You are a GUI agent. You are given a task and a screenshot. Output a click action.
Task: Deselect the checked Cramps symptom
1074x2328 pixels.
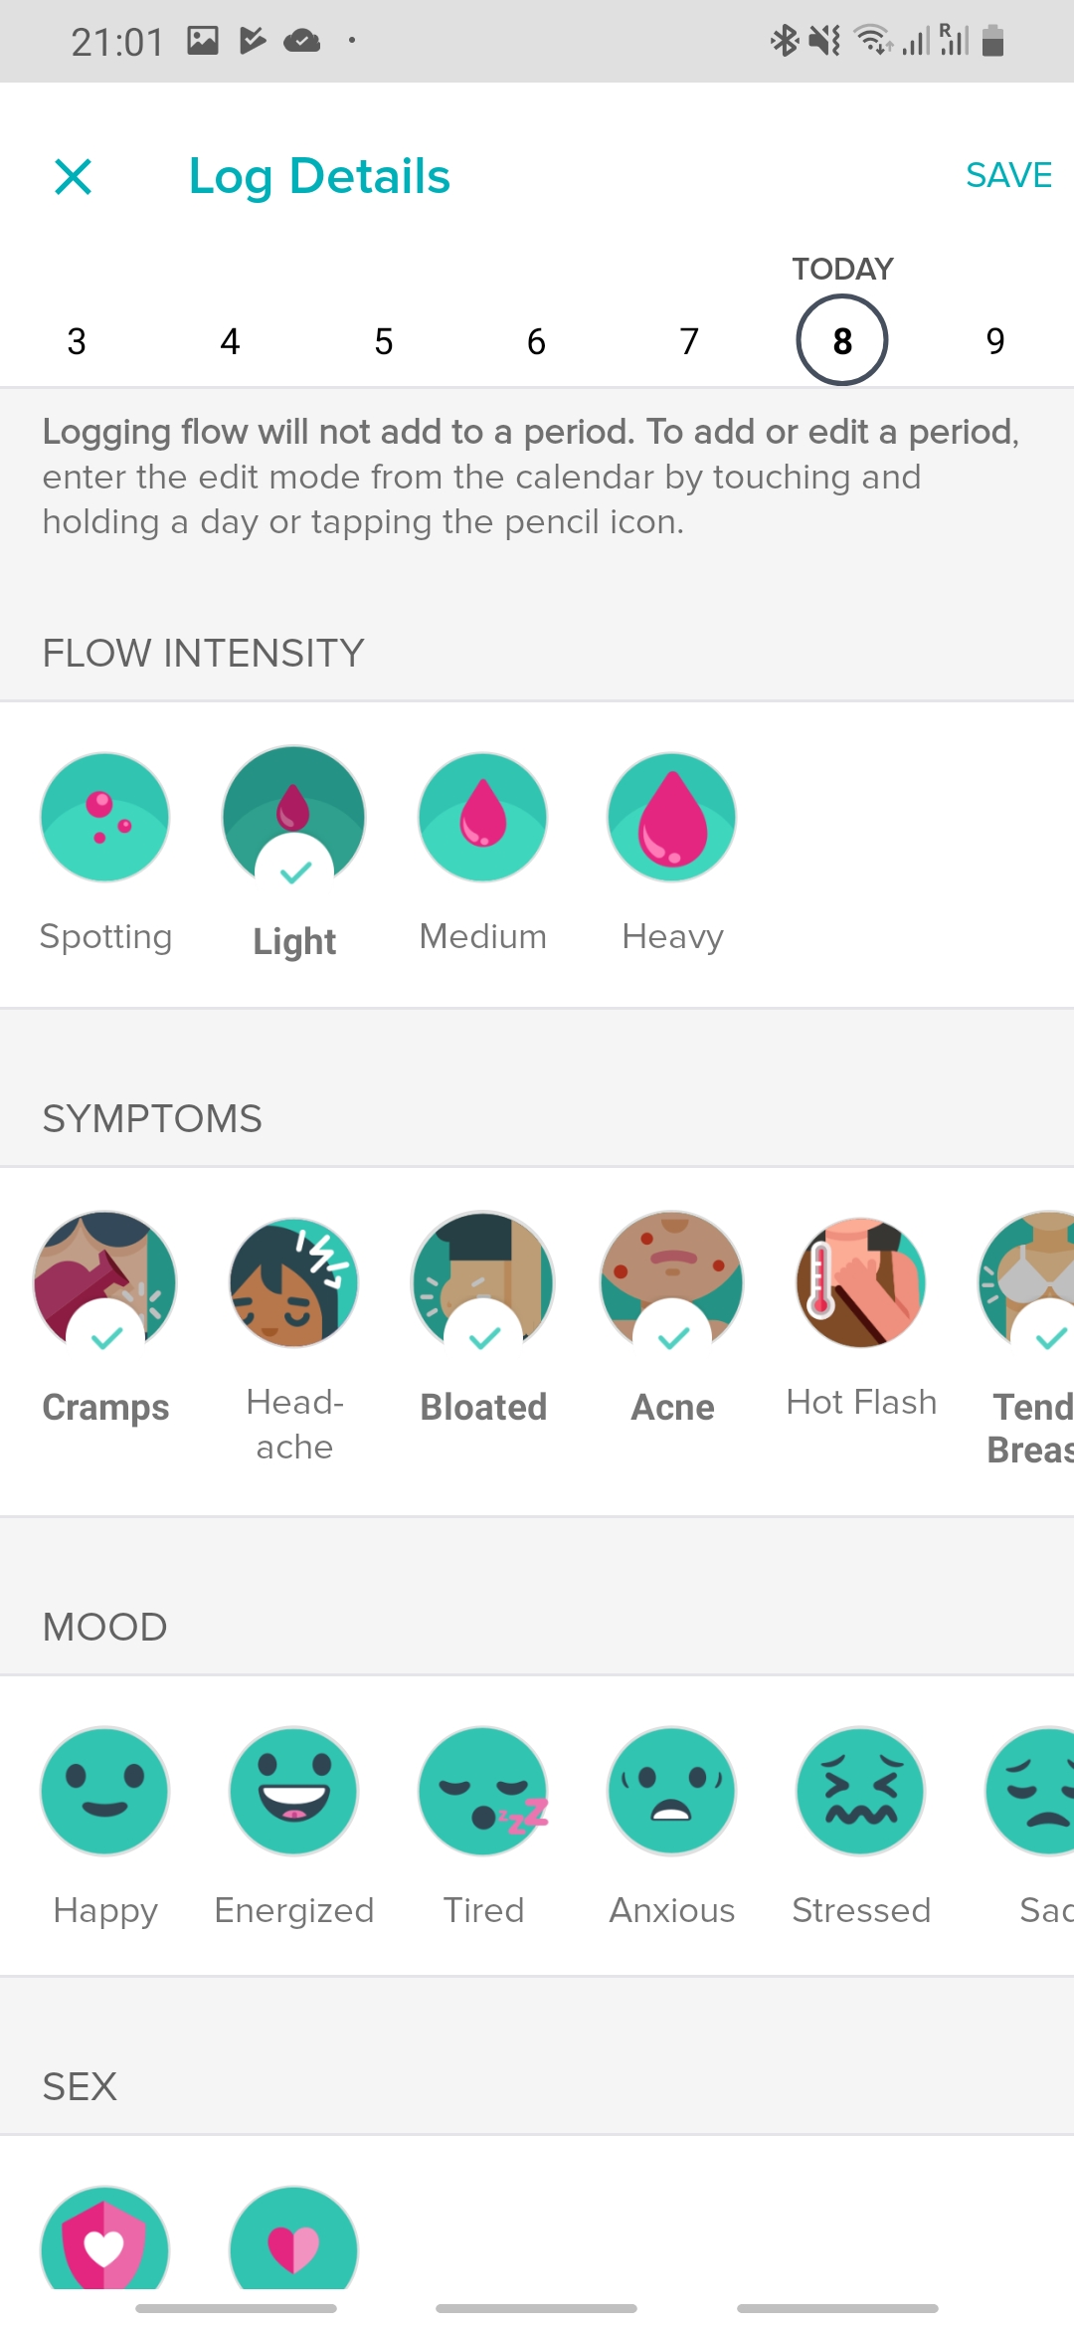104,1282
